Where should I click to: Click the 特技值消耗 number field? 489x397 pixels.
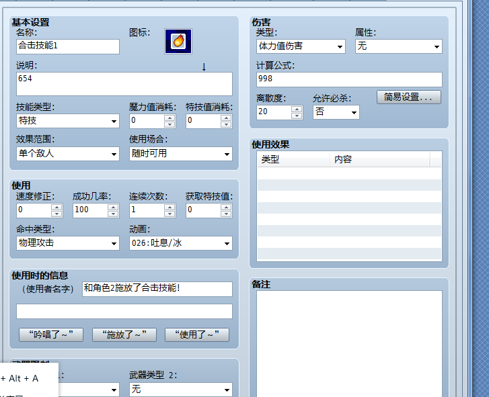(204, 121)
